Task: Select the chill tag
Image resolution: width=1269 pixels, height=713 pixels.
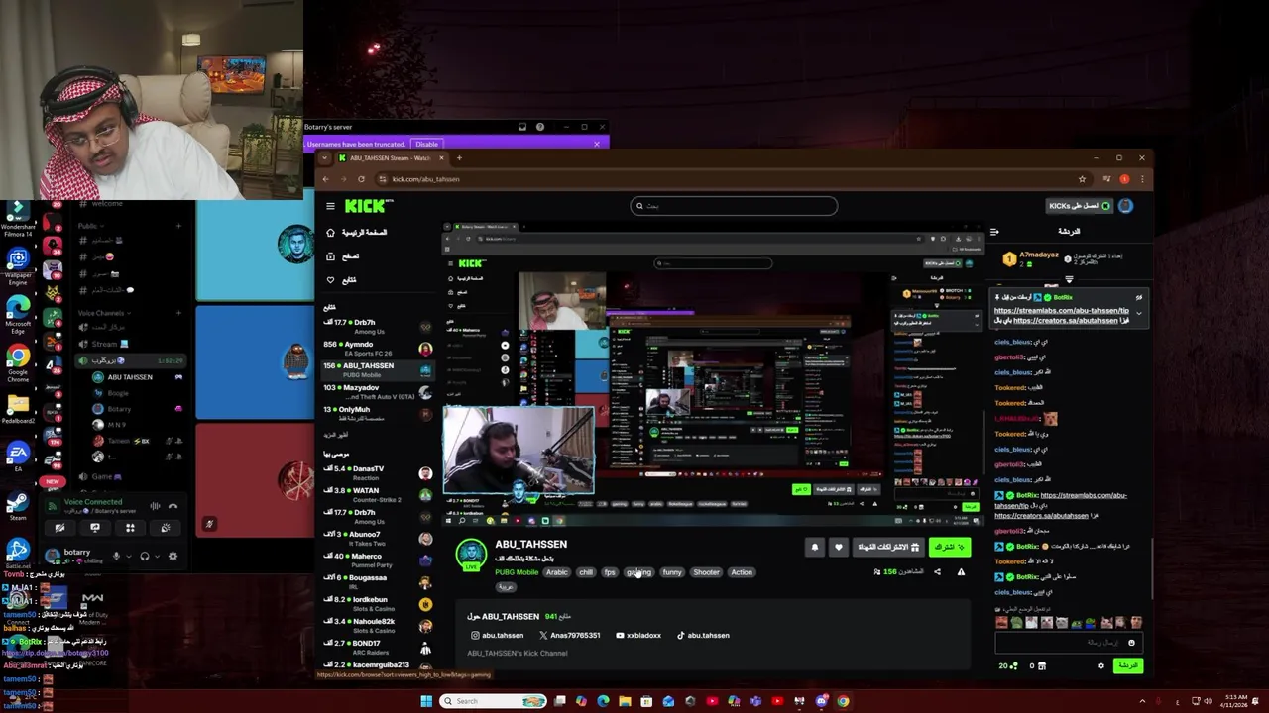Action: 586,572
